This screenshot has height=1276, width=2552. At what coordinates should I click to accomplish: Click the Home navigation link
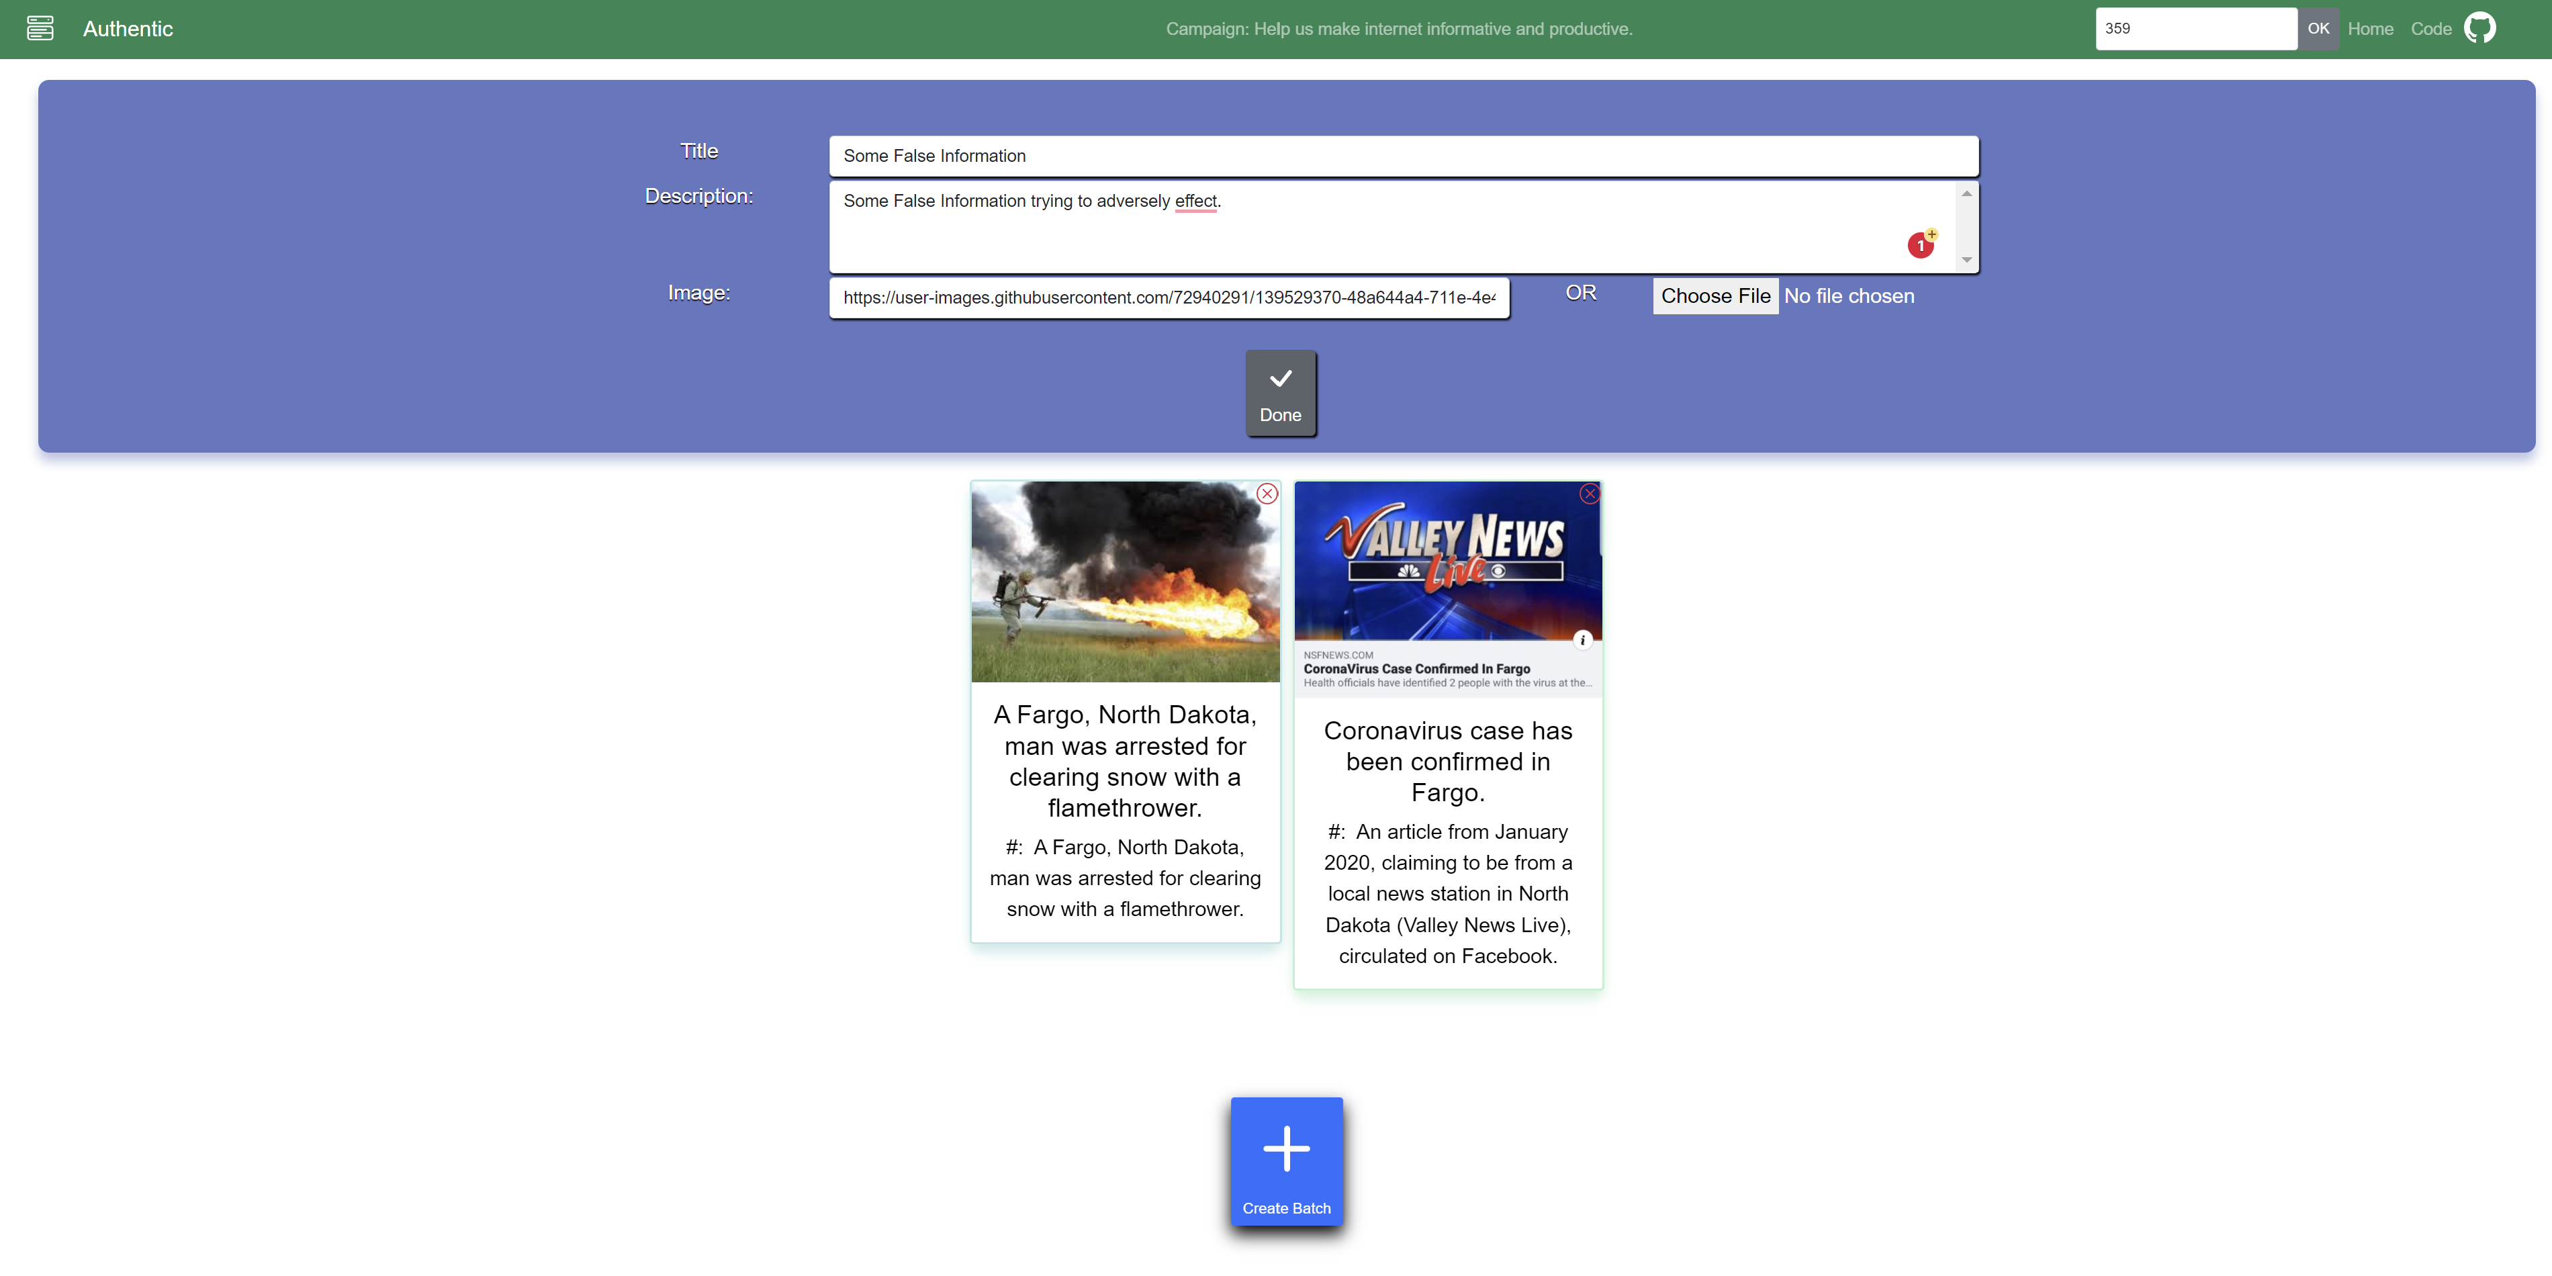pyautogui.click(x=2370, y=29)
